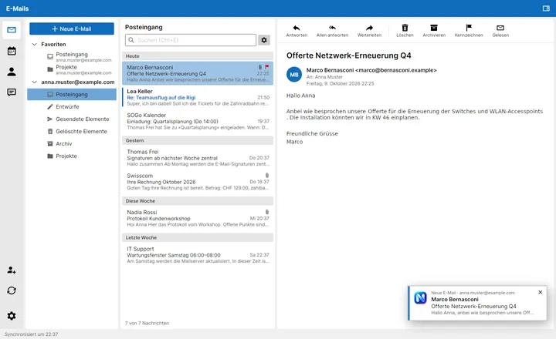
Task: Open Thomas Frei's Signaturen email
Action: (198, 157)
